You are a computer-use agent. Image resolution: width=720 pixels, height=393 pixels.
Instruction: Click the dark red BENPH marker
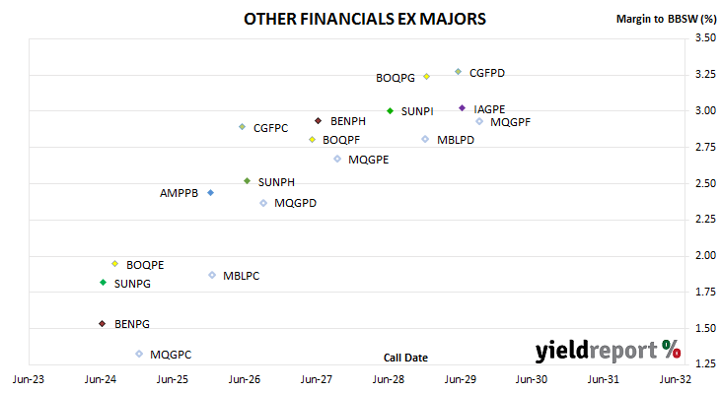pyautogui.click(x=319, y=121)
